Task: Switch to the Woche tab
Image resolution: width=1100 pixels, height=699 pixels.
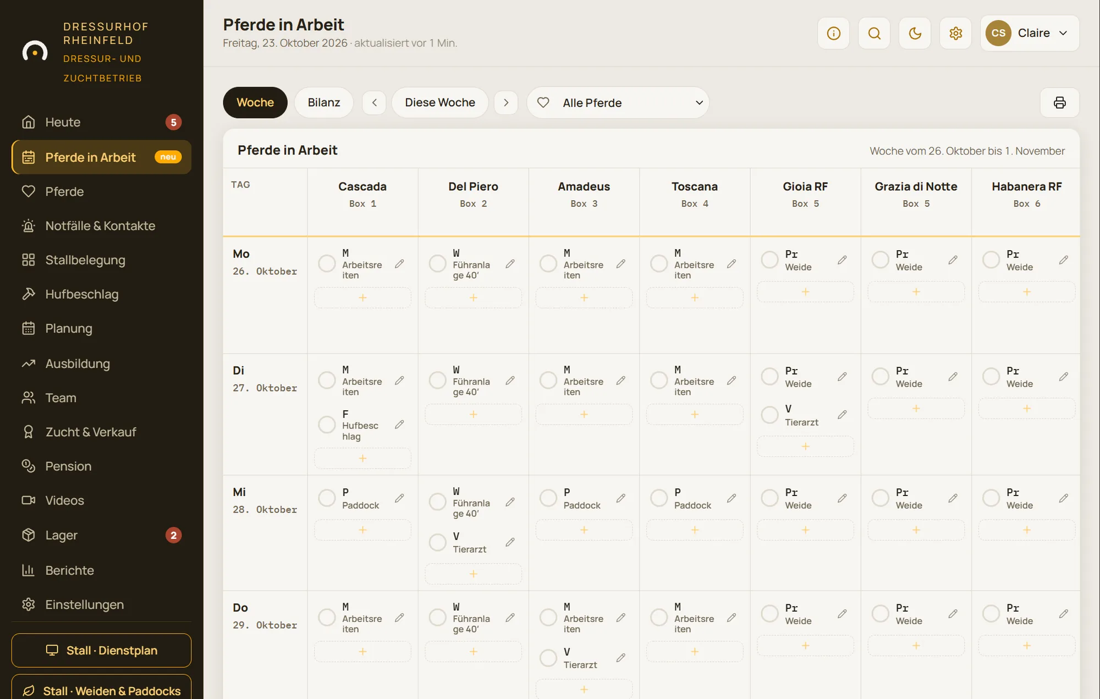Action: (255, 103)
